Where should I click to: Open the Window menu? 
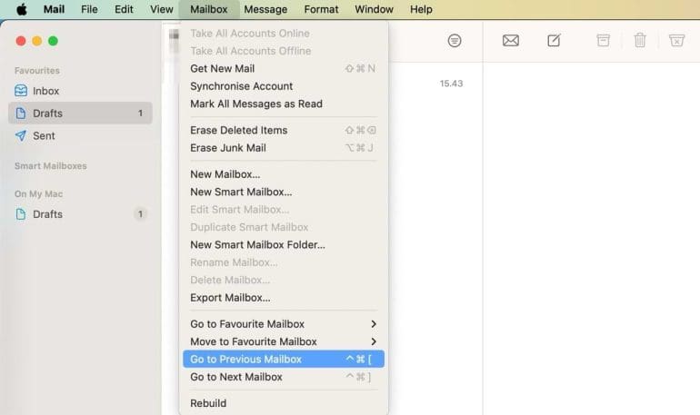375,9
